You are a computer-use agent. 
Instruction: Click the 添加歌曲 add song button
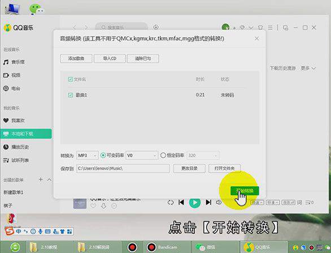point(76,59)
